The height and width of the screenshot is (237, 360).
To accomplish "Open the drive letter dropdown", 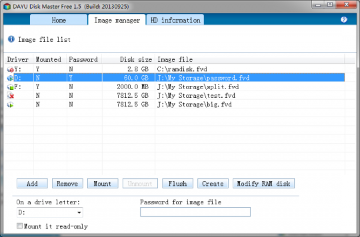I will click(x=79, y=213).
